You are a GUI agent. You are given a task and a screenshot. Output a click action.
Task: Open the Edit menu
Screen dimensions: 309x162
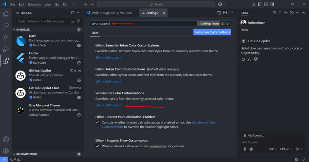pyautogui.click(x=21, y=4)
